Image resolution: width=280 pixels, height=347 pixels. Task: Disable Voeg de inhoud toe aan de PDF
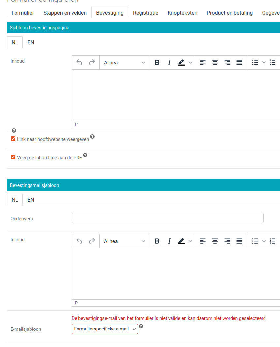[13, 157]
